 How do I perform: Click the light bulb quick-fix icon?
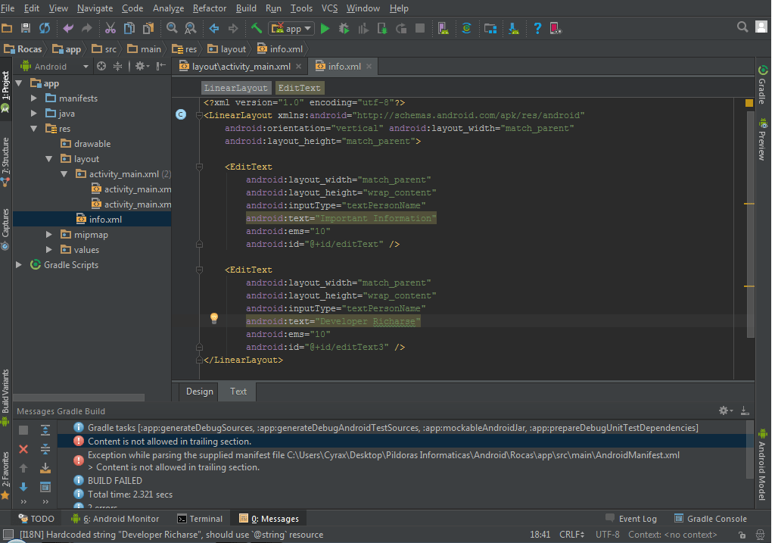214,318
